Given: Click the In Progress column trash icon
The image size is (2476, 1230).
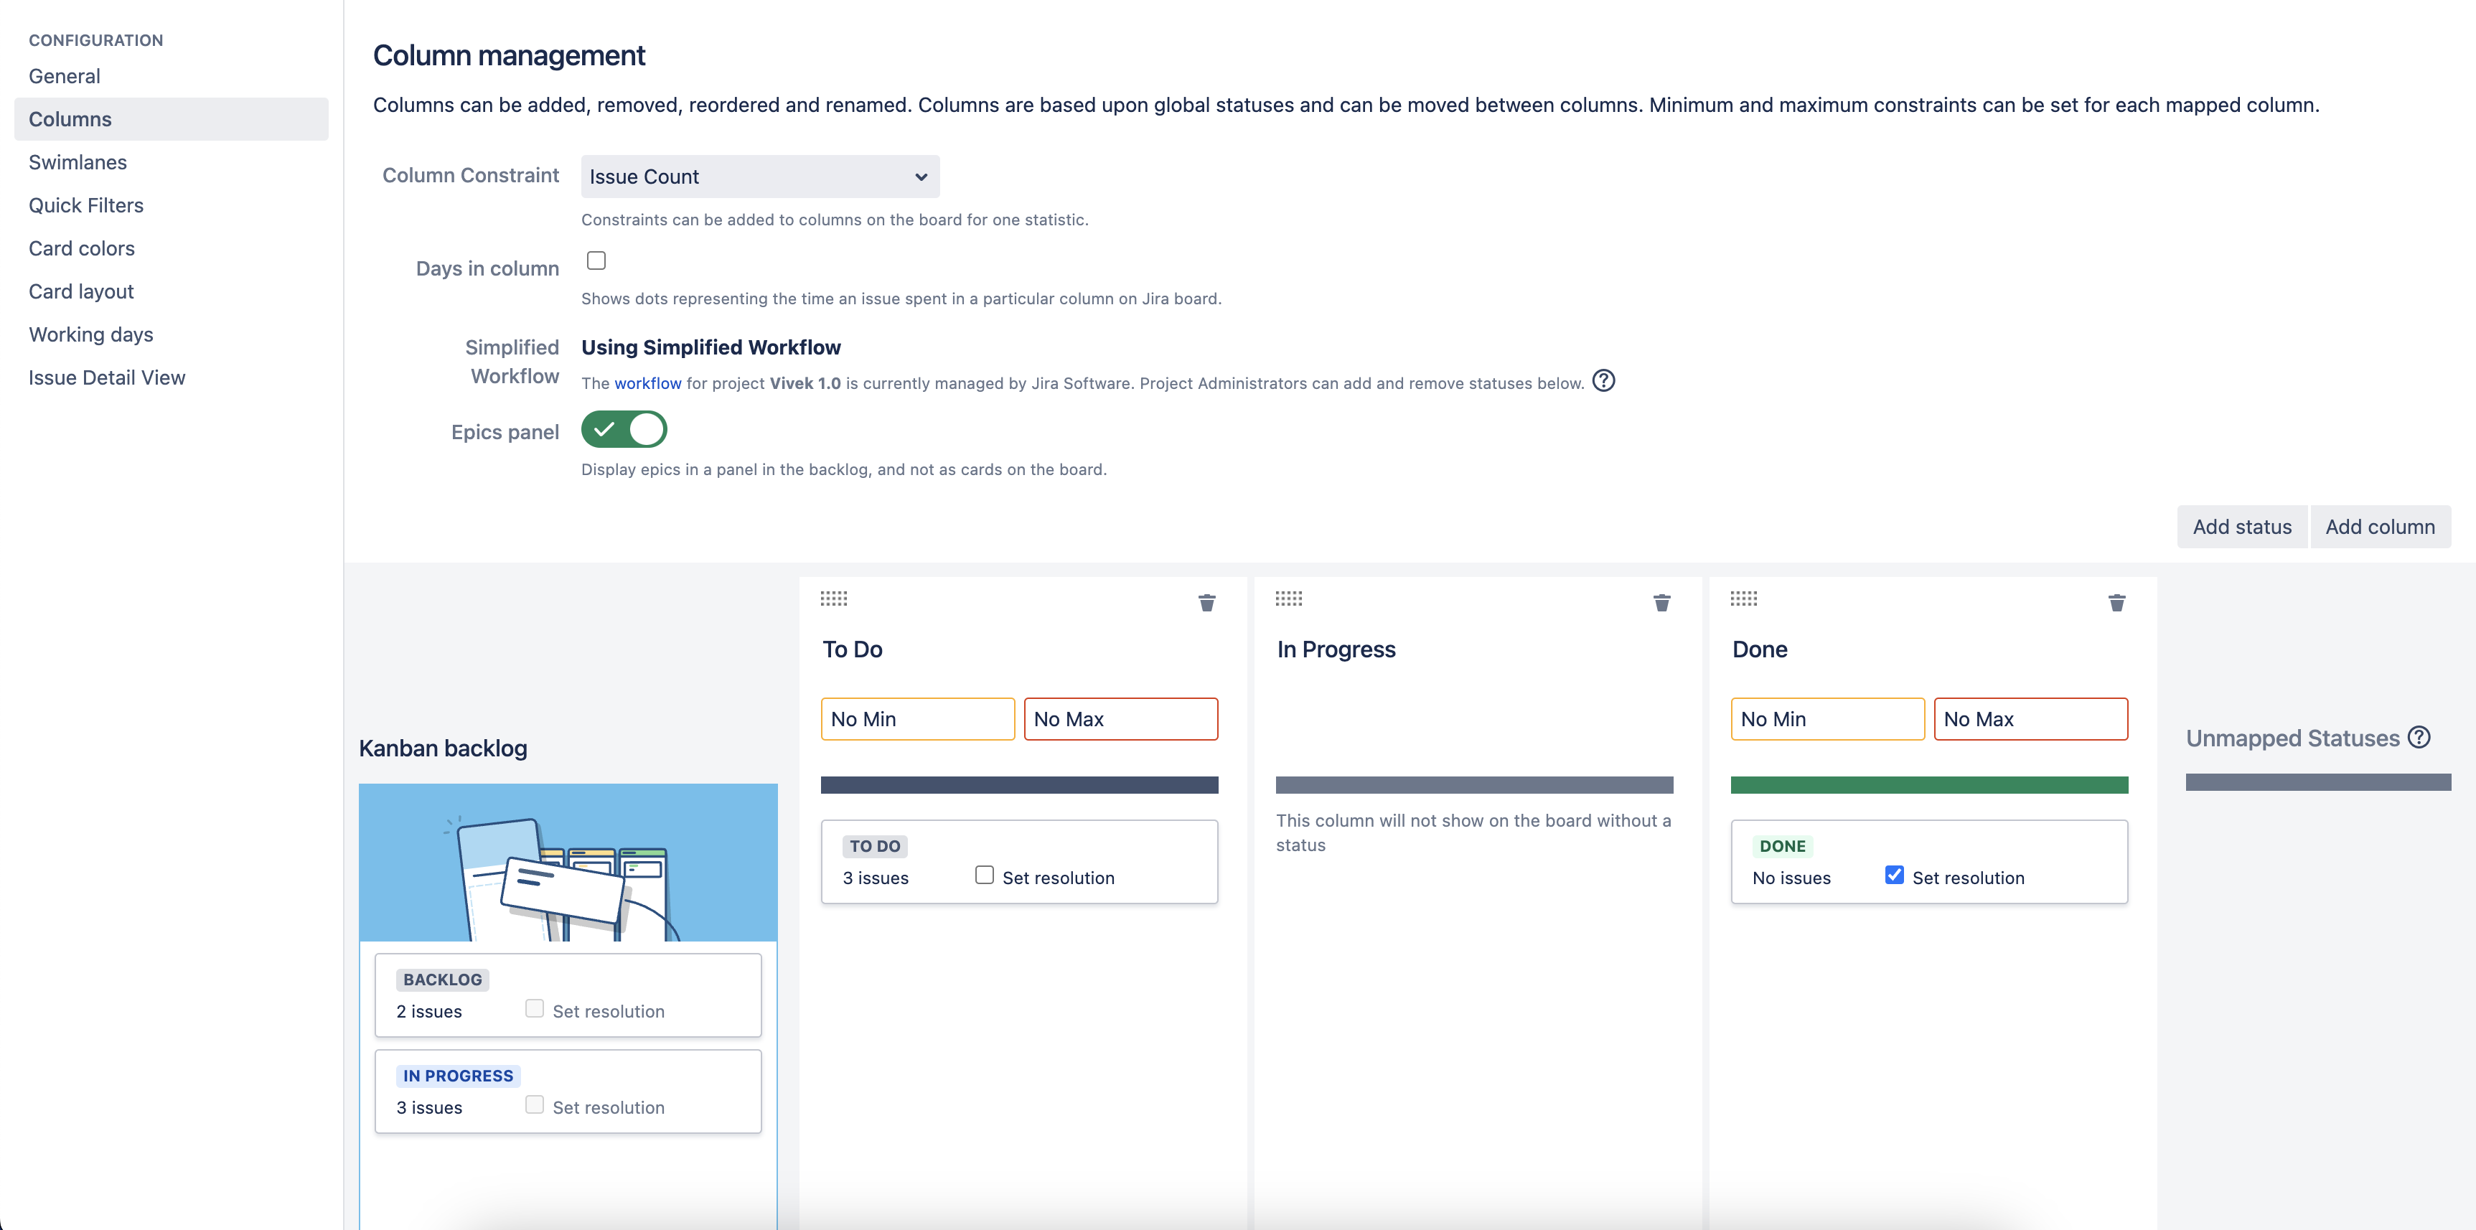Looking at the screenshot, I should 1661,603.
